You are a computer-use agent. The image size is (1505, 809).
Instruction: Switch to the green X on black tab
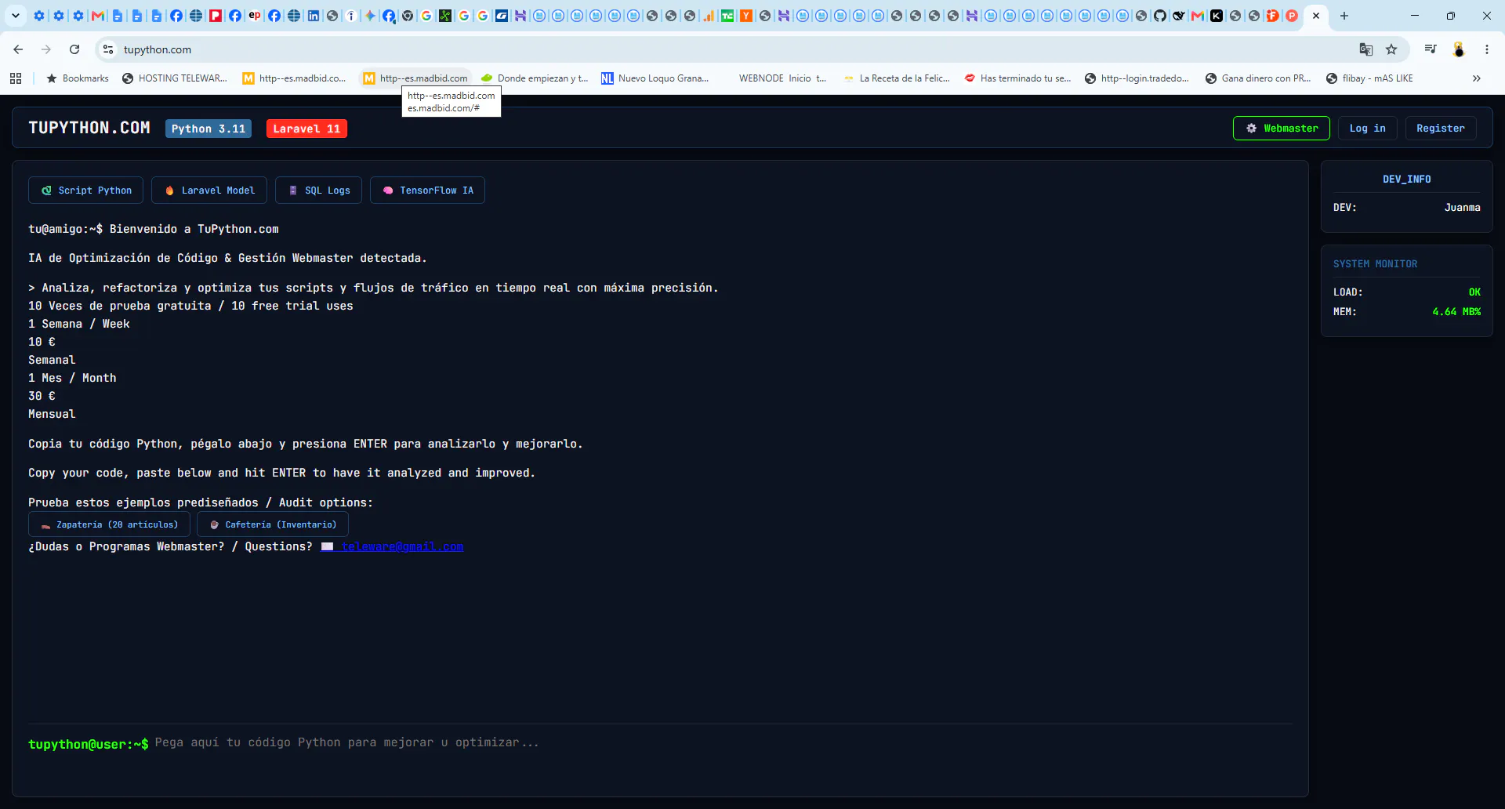click(445, 16)
